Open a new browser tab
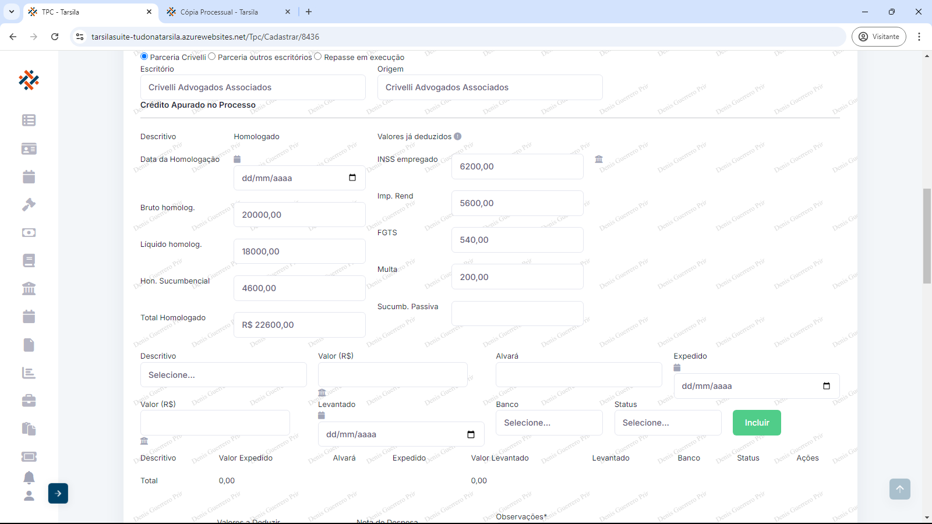This screenshot has height=524, width=932. point(309,12)
